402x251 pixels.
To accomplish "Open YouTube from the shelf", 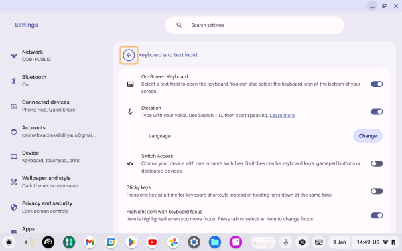I will coord(152,242).
